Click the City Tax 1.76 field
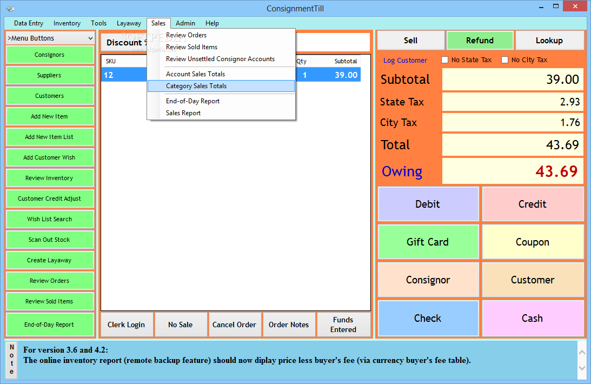The height and width of the screenshot is (384, 591). [513, 122]
